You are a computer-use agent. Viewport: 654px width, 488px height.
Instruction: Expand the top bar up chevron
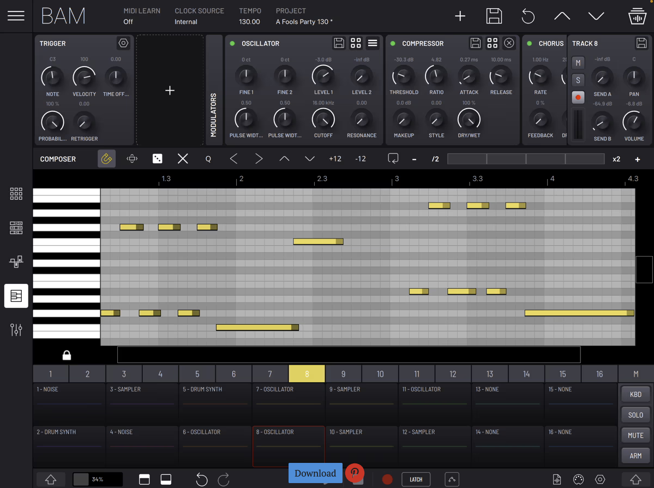pyautogui.click(x=562, y=16)
